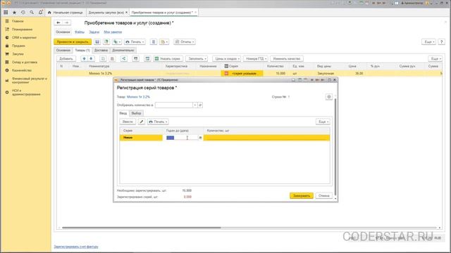Click the back arrow in document header
451x253 pixels.
coord(58,22)
